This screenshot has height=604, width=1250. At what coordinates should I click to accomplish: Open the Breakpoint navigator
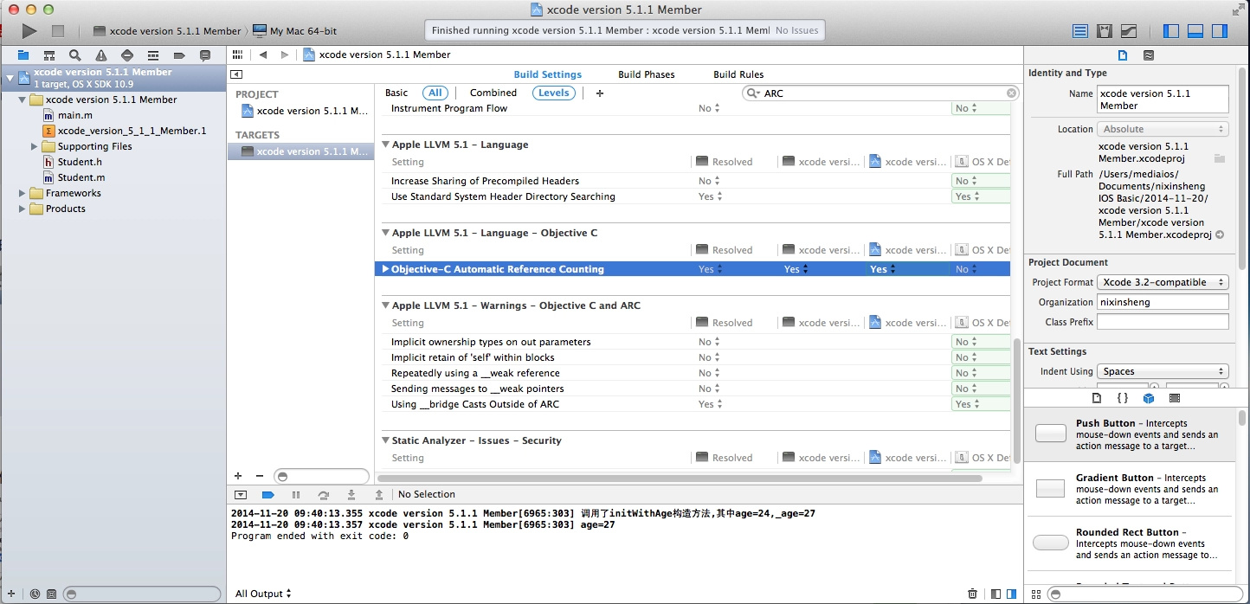(179, 55)
